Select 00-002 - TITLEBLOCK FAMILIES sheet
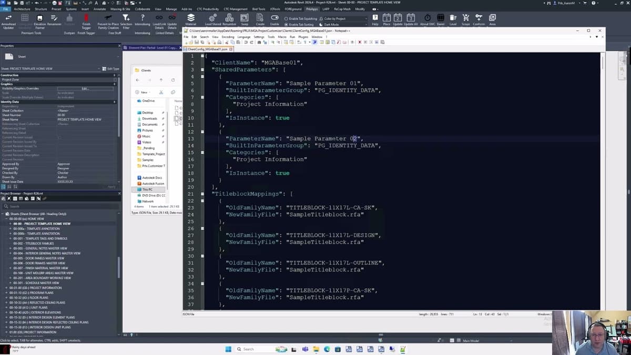Image resolution: width=631 pixels, height=355 pixels. 33,244
